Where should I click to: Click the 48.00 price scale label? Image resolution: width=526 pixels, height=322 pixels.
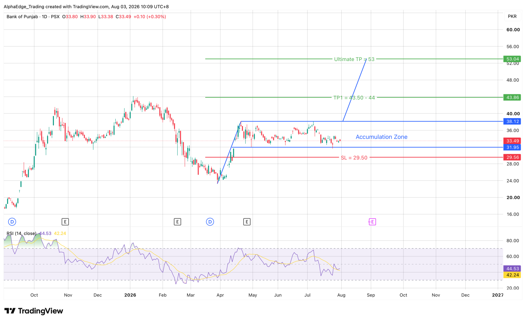[x=513, y=80]
